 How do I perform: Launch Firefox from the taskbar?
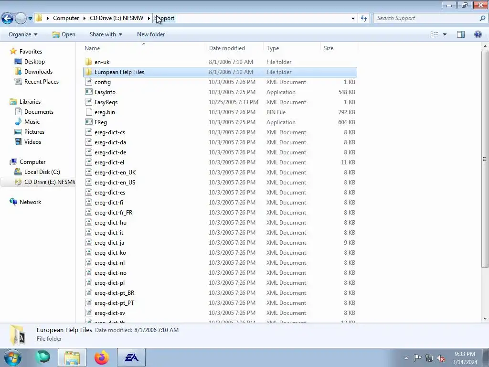click(x=102, y=357)
